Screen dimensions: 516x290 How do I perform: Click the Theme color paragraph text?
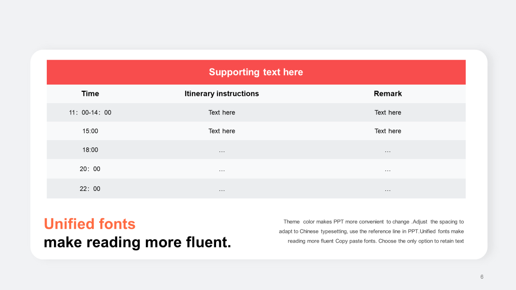point(371,231)
